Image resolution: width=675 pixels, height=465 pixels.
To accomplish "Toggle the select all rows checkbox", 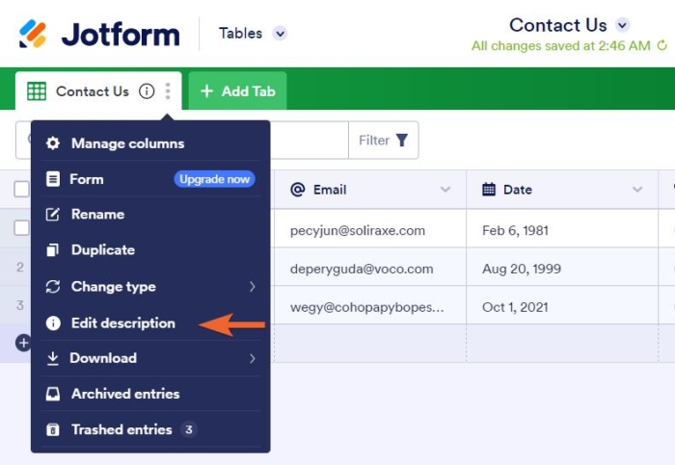I will pyautogui.click(x=21, y=190).
